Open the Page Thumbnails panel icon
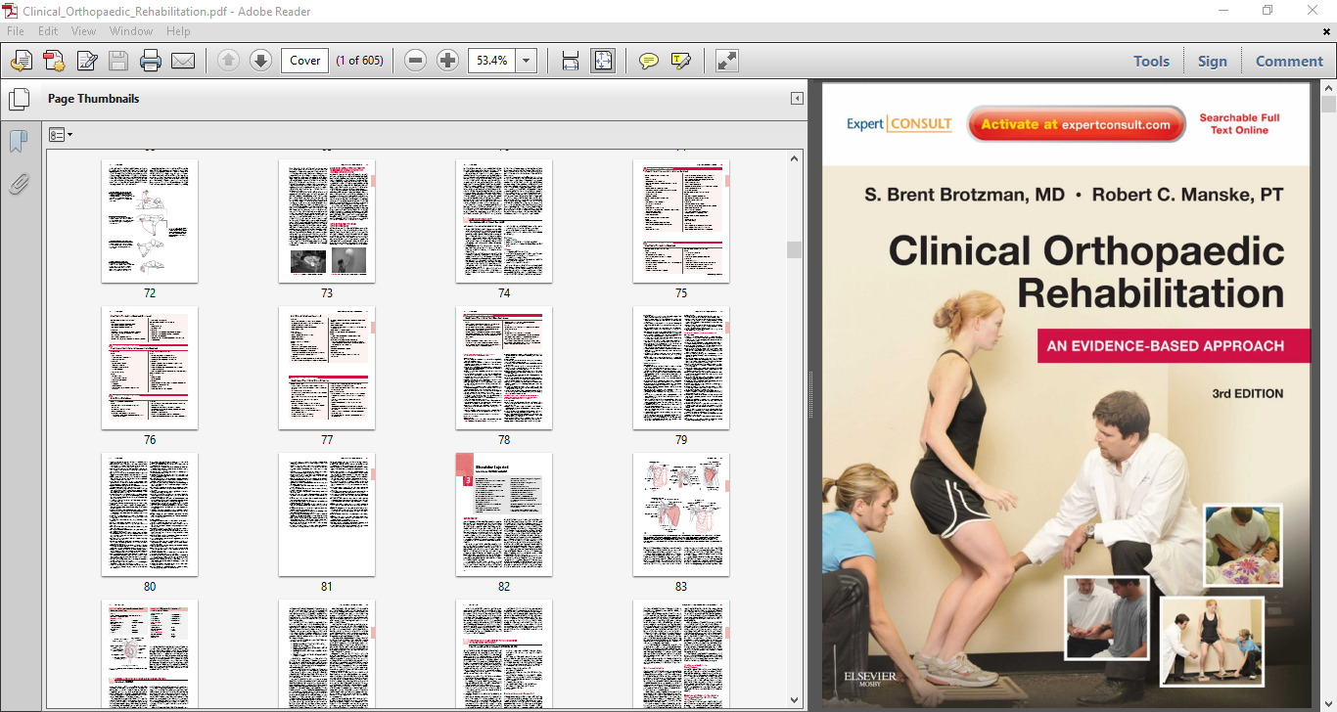Viewport: 1337px width, 712px height. (18, 99)
